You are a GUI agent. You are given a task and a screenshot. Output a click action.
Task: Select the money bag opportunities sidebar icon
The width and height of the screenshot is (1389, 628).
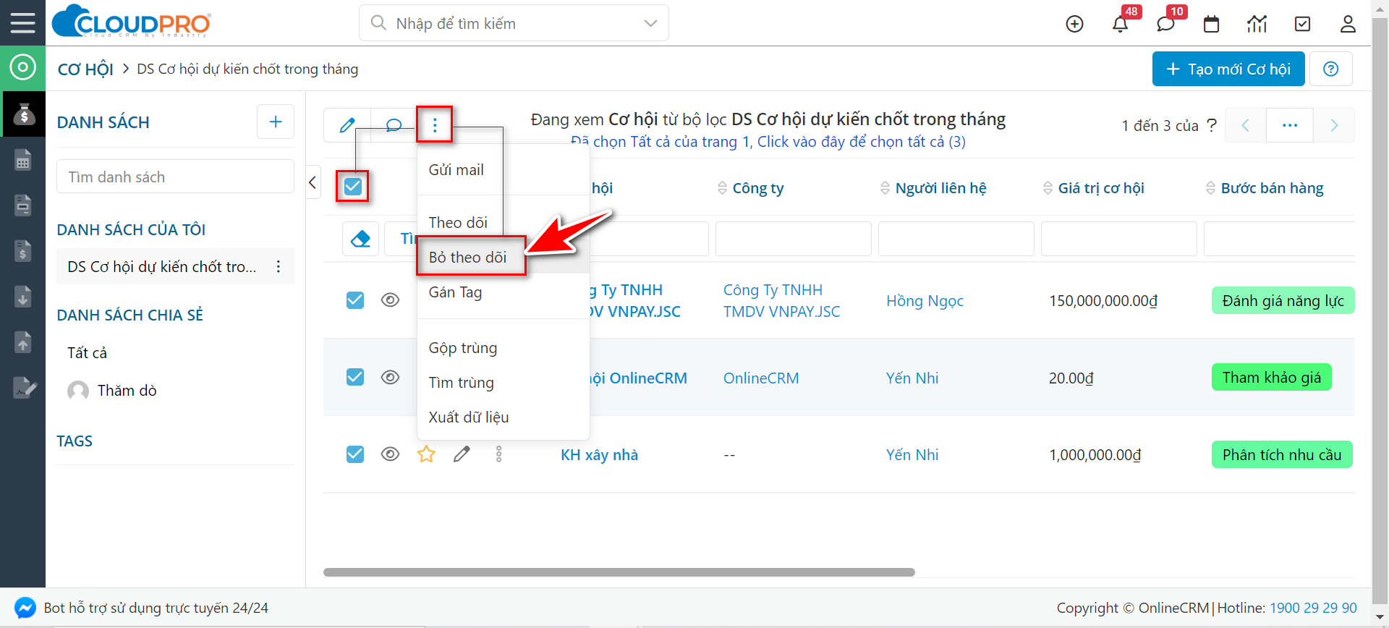[x=23, y=114]
